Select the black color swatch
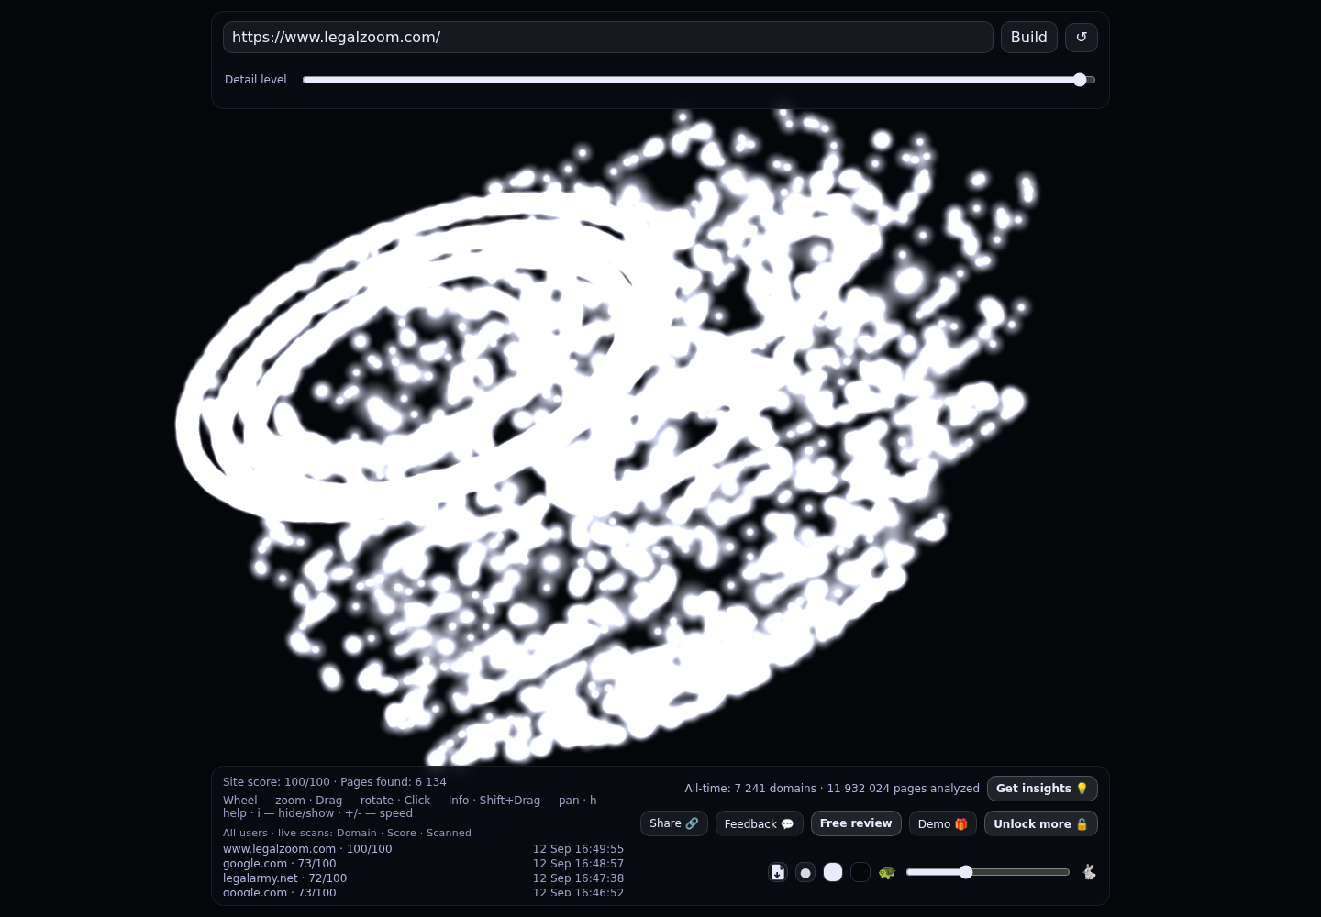 860,872
